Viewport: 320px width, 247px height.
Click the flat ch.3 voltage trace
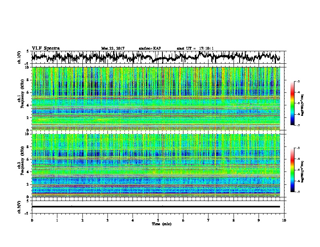[156, 207]
